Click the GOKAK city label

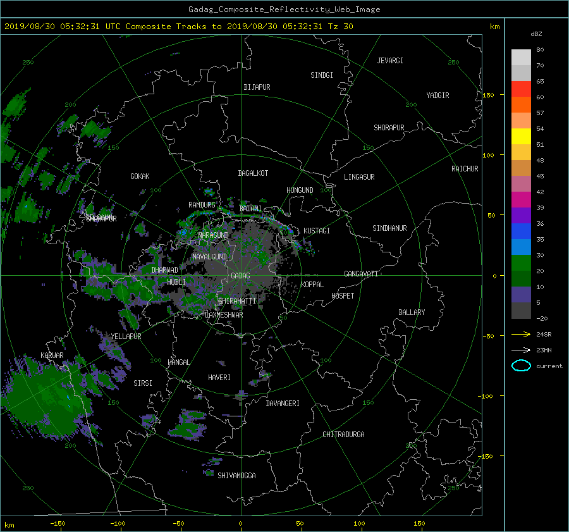[x=140, y=176]
